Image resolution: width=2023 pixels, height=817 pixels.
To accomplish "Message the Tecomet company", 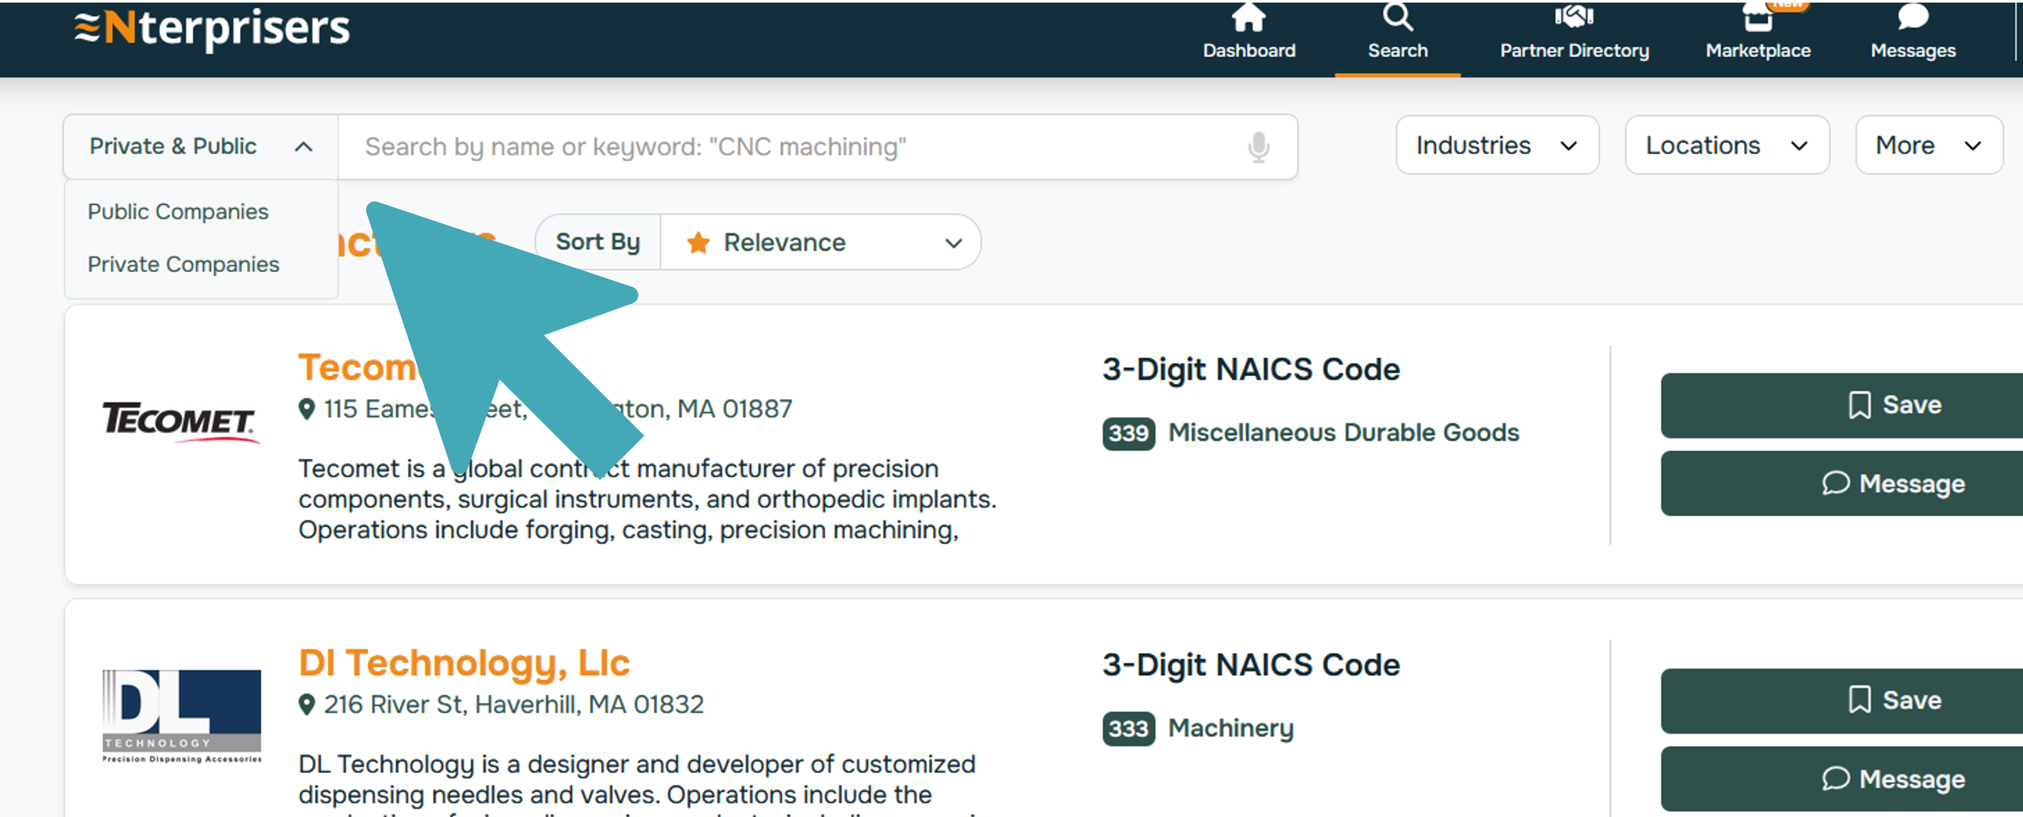I will point(1842,483).
